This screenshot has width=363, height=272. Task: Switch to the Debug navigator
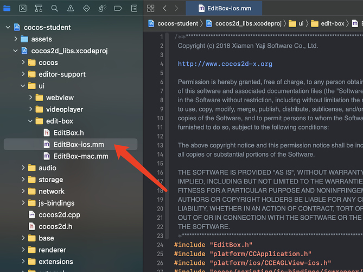[x=103, y=9]
